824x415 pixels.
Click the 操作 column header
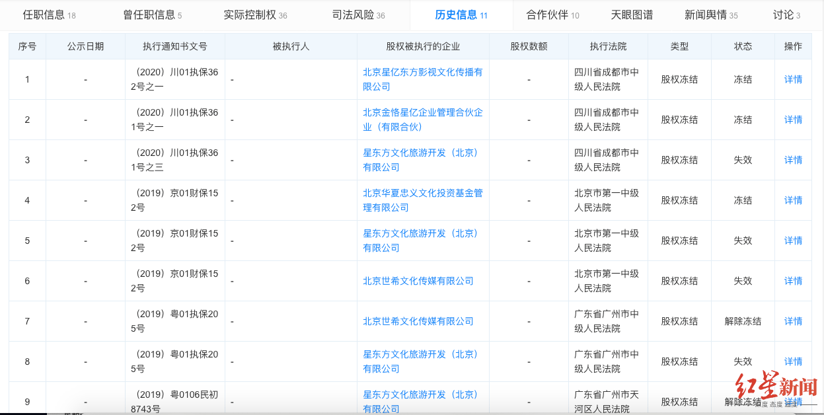pos(793,46)
